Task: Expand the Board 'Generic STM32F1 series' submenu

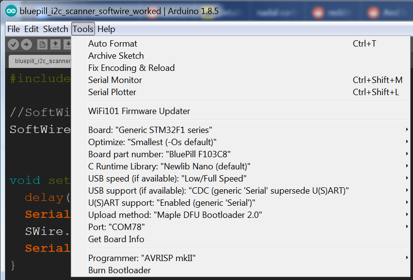Action: [408, 130]
